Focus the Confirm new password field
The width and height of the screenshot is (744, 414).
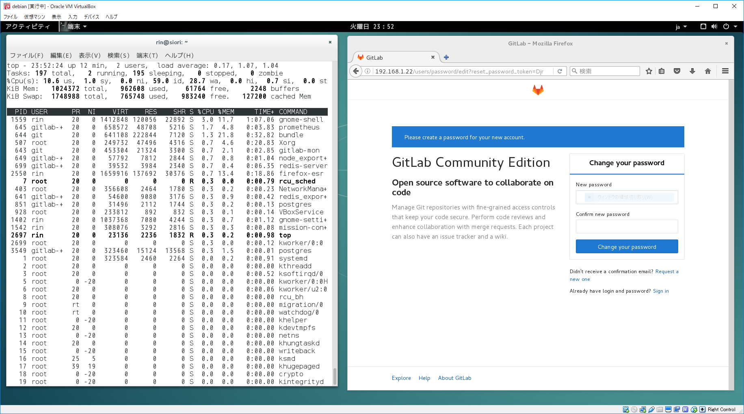coord(627,226)
